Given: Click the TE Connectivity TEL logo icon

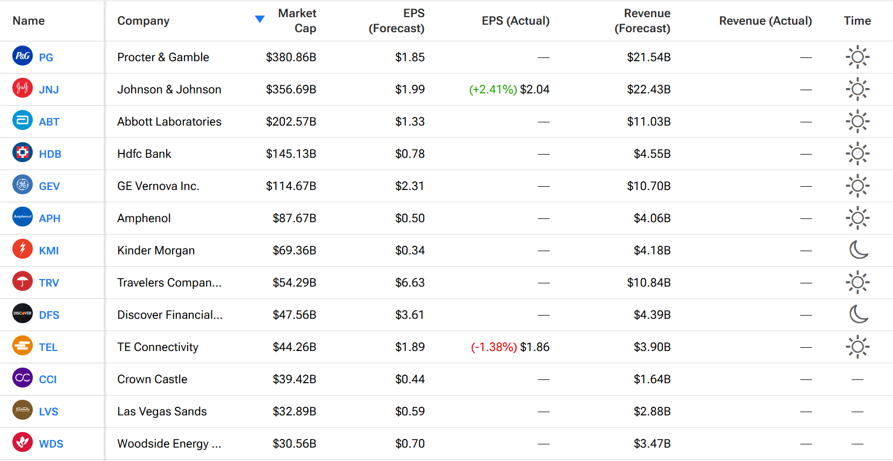Looking at the screenshot, I should (x=23, y=346).
